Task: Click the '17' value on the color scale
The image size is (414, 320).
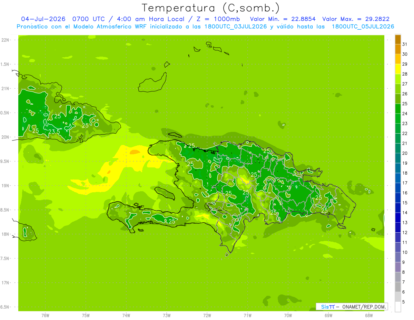Action: pos(405,183)
